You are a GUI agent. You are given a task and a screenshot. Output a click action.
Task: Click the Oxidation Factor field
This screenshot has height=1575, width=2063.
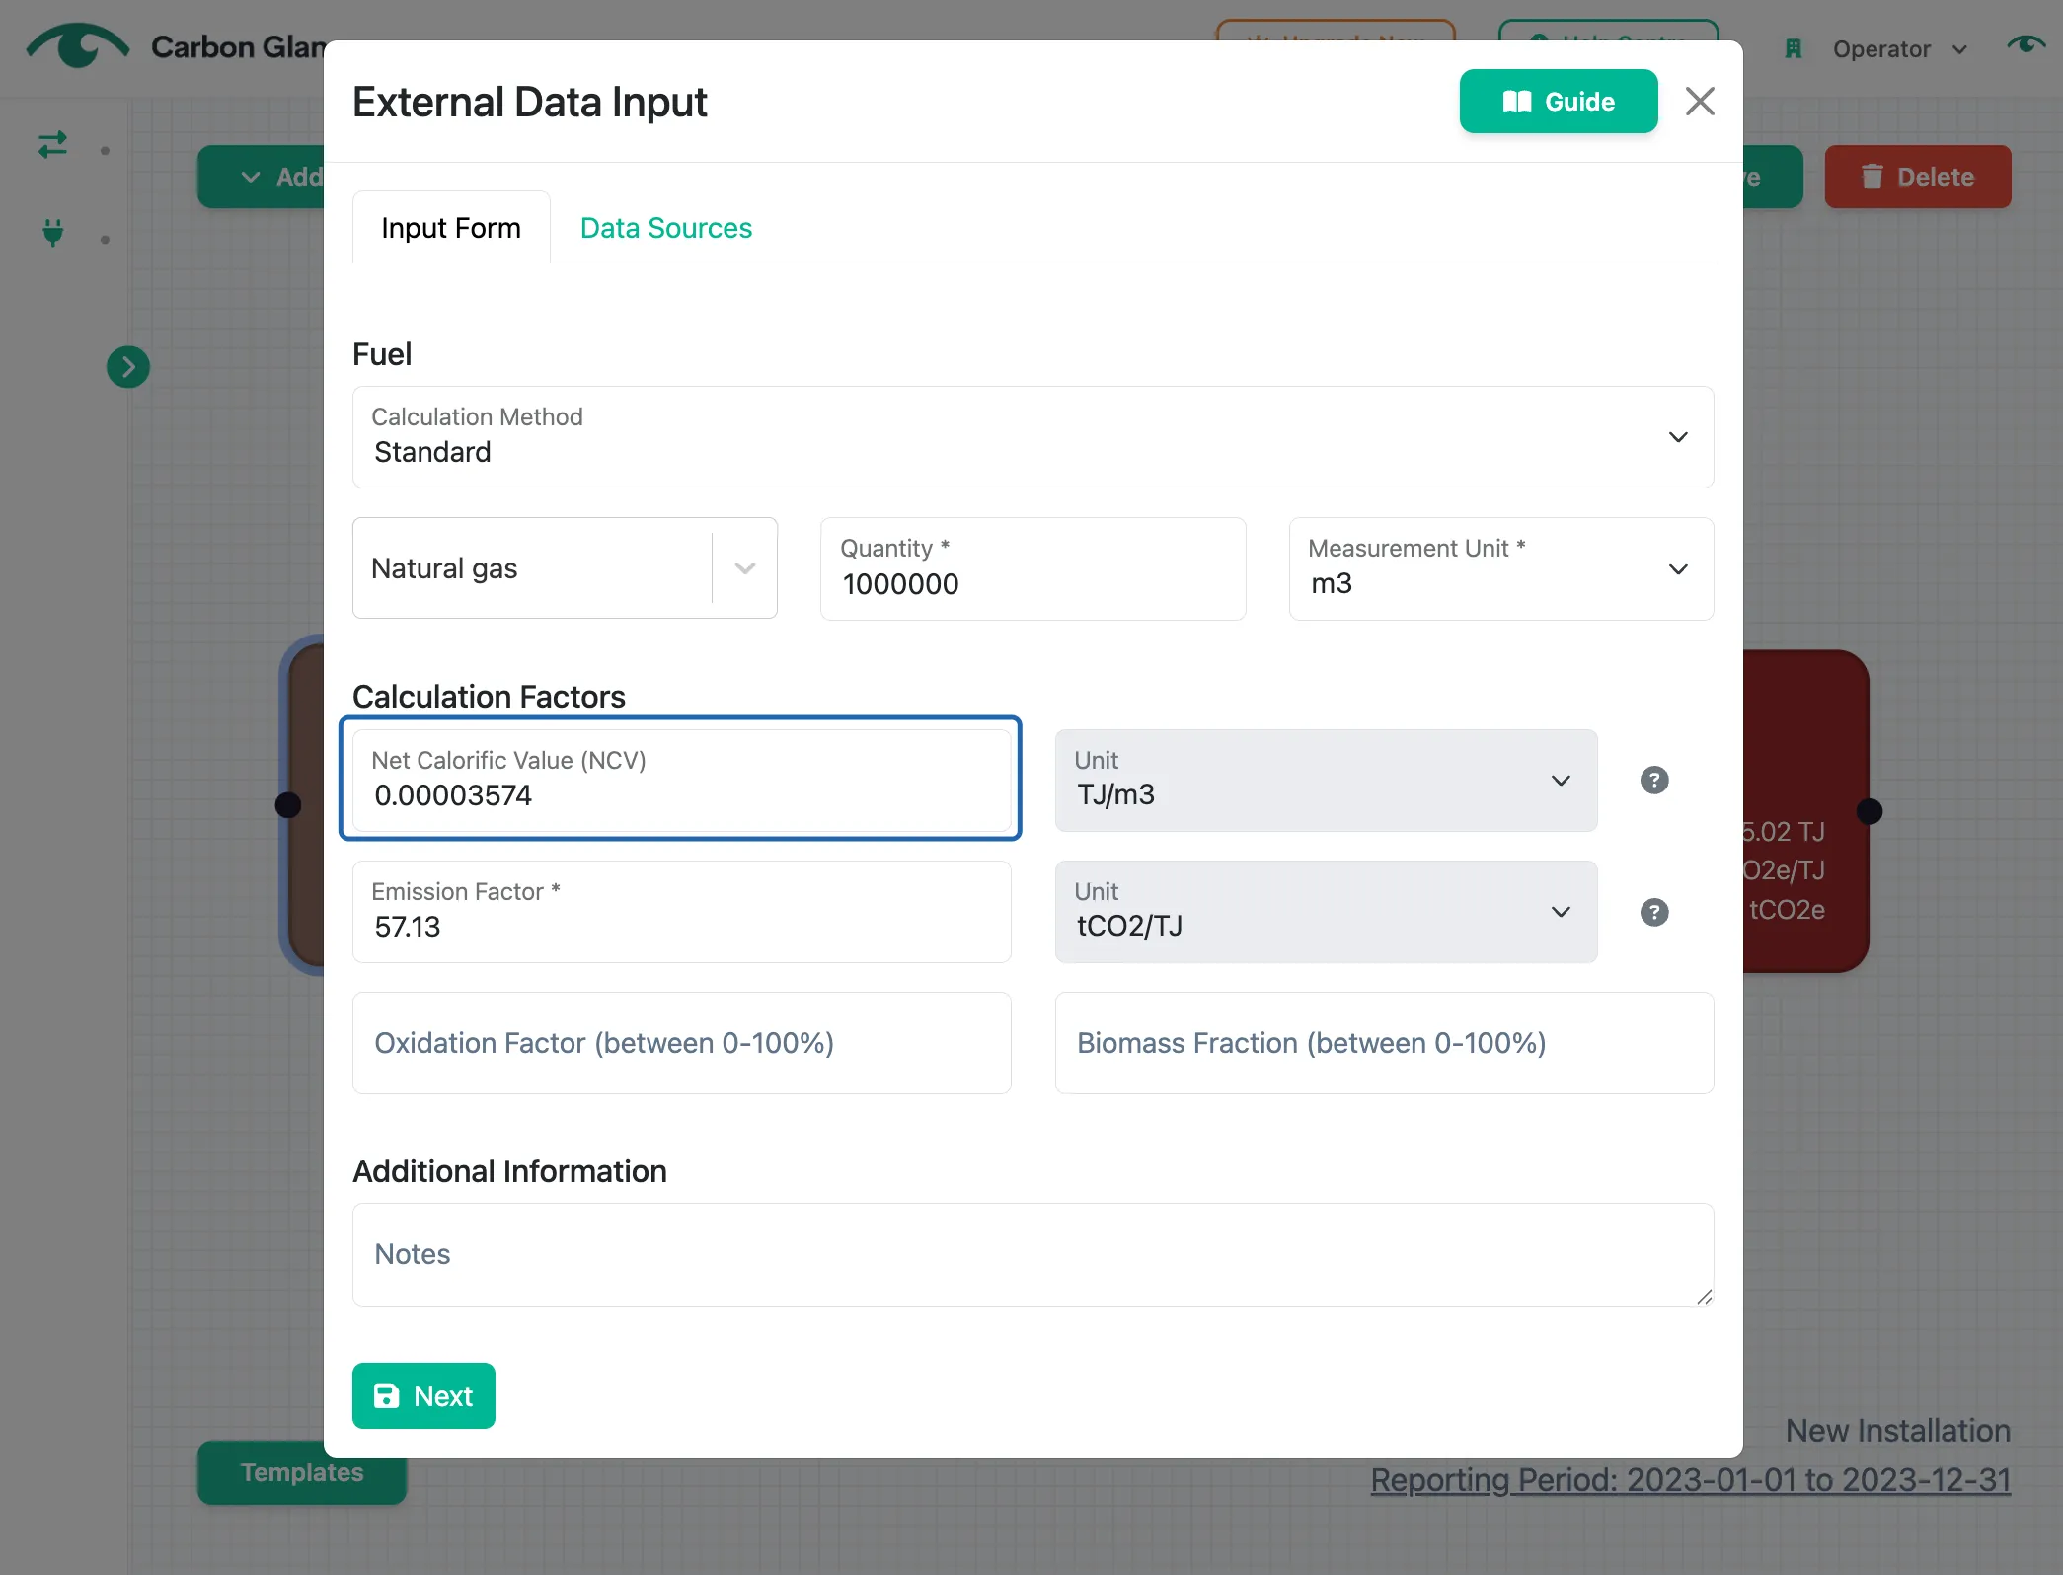click(681, 1042)
